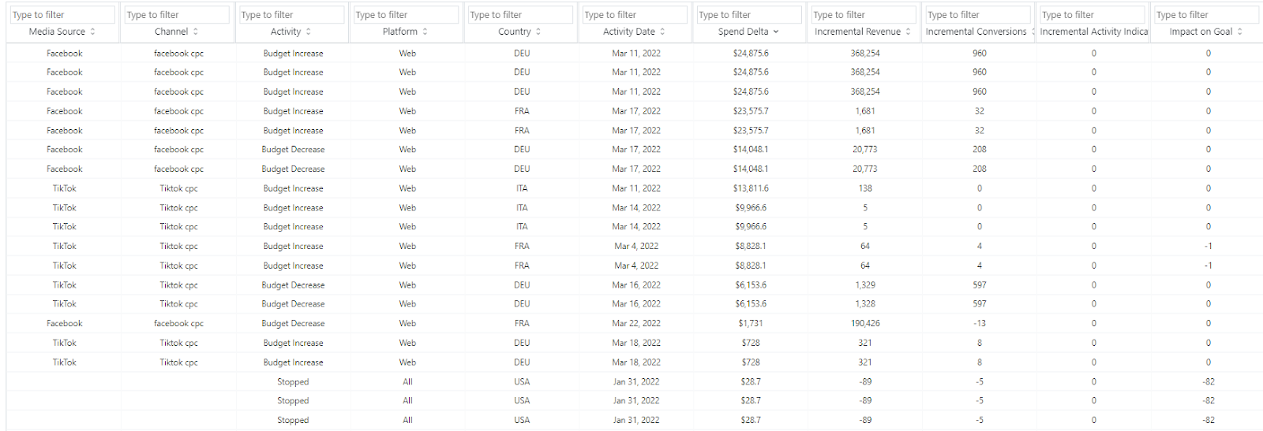Click the Incremental Revenue sort icon
This screenshot has width=1263, height=431.
pos(909,32)
